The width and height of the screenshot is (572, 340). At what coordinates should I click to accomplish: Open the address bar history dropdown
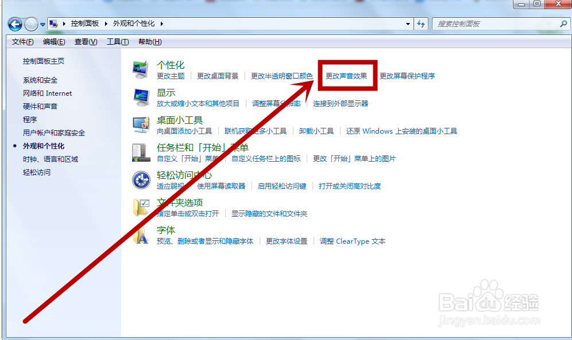point(408,24)
